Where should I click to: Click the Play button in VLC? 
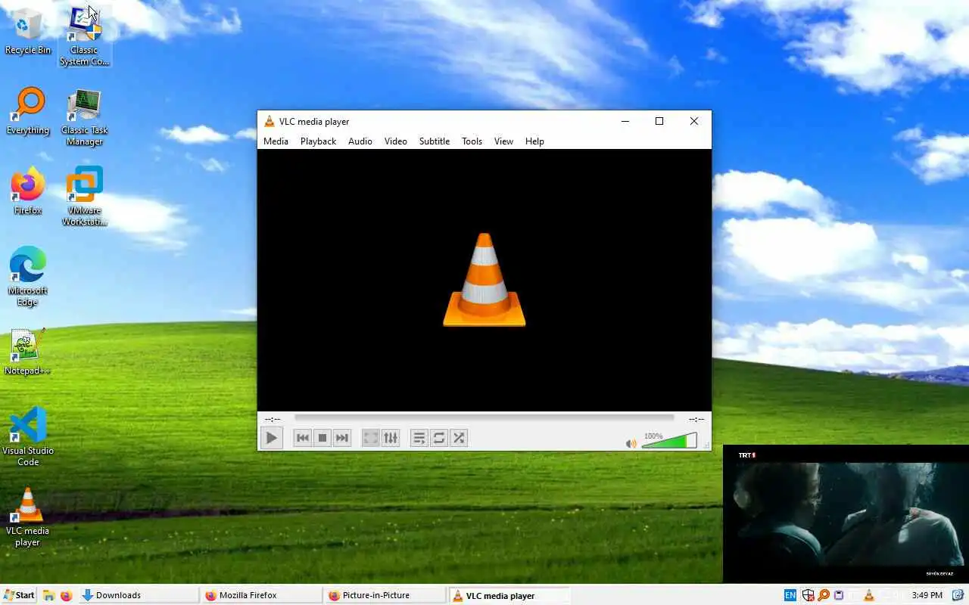click(272, 438)
